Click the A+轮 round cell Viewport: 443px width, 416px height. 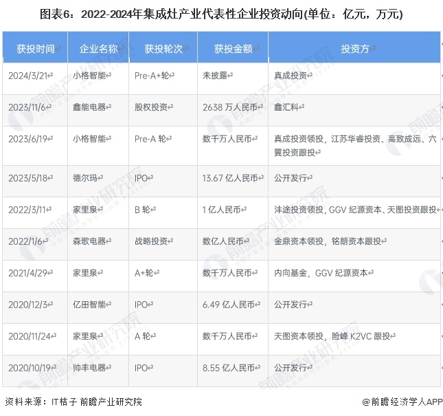(x=163, y=276)
